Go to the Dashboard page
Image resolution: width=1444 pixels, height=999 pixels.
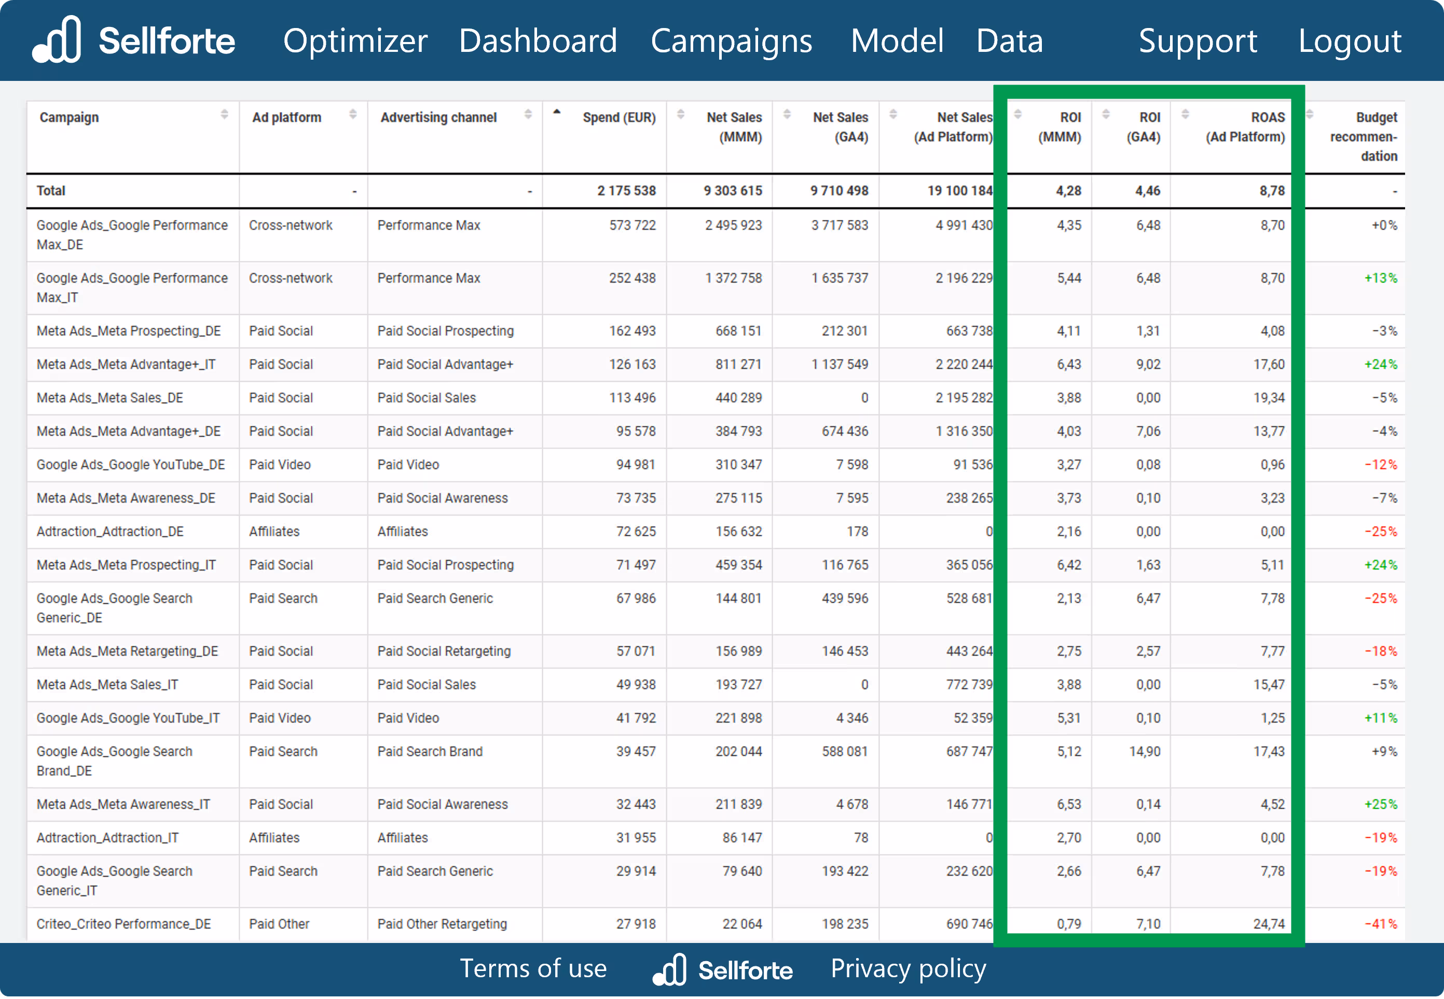538,41
